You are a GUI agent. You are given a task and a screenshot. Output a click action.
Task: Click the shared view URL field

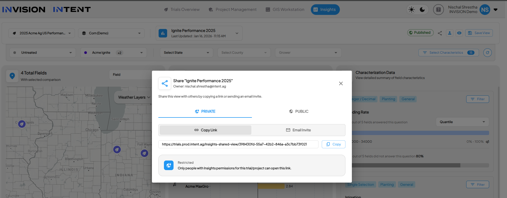tap(238, 144)
